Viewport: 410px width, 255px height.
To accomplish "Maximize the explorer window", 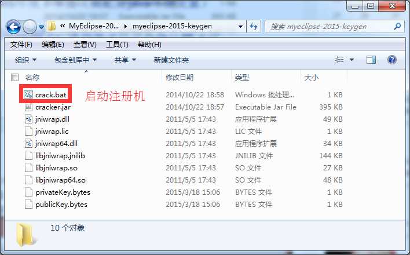I will [x=370, y=6].
